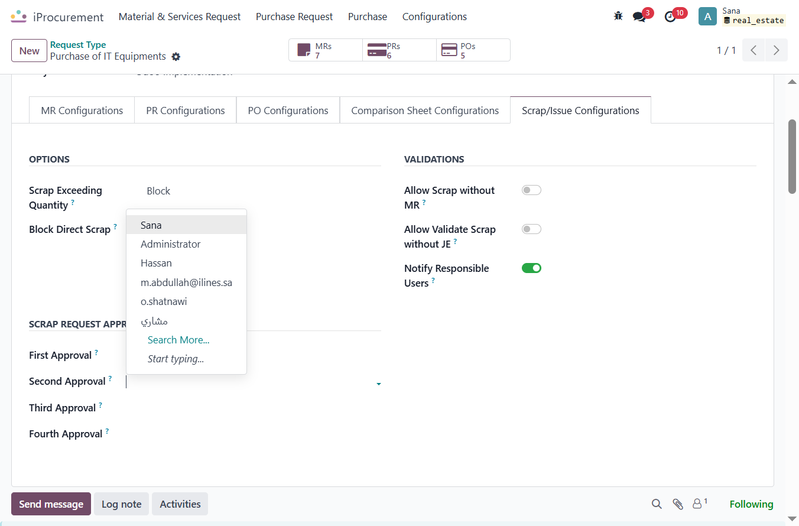
Task: Click Search More... in the dropdown
Action: (178, 340)
